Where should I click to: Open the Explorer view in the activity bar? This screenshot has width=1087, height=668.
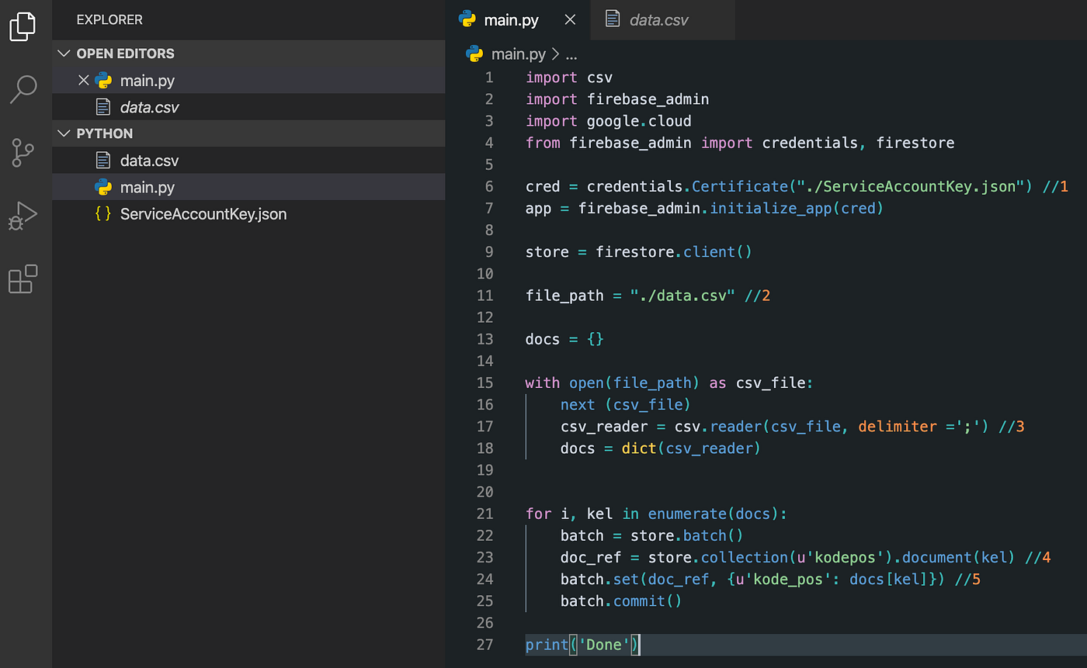coord(23,26)
